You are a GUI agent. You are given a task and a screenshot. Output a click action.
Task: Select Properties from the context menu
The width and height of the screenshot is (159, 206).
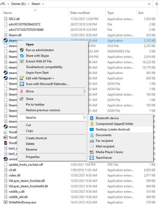pyautogui.click(x=33, y=157)
